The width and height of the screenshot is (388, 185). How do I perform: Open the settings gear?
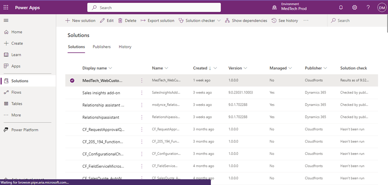click(355, 8)
